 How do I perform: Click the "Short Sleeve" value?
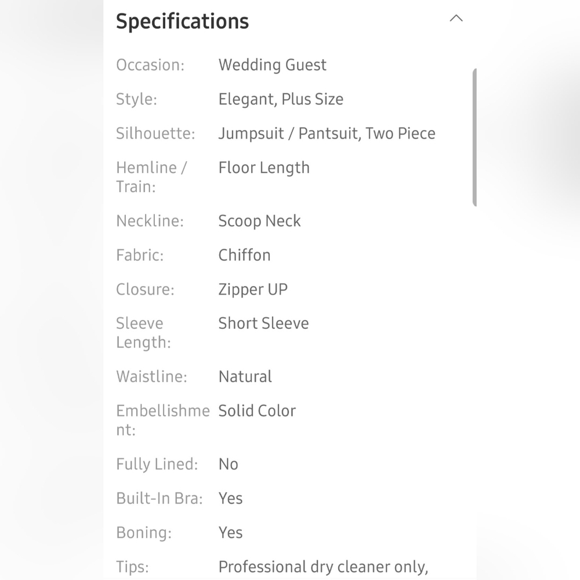[263, 323]
